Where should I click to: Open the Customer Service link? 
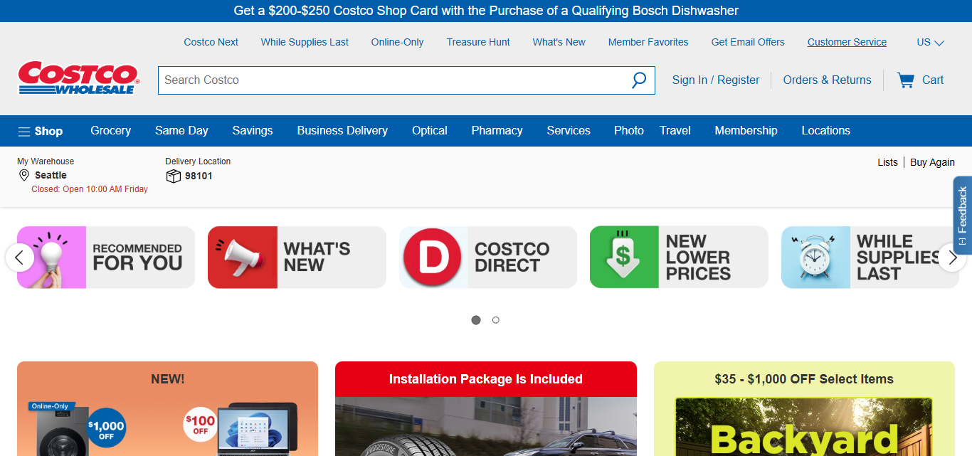click(847, 42)
